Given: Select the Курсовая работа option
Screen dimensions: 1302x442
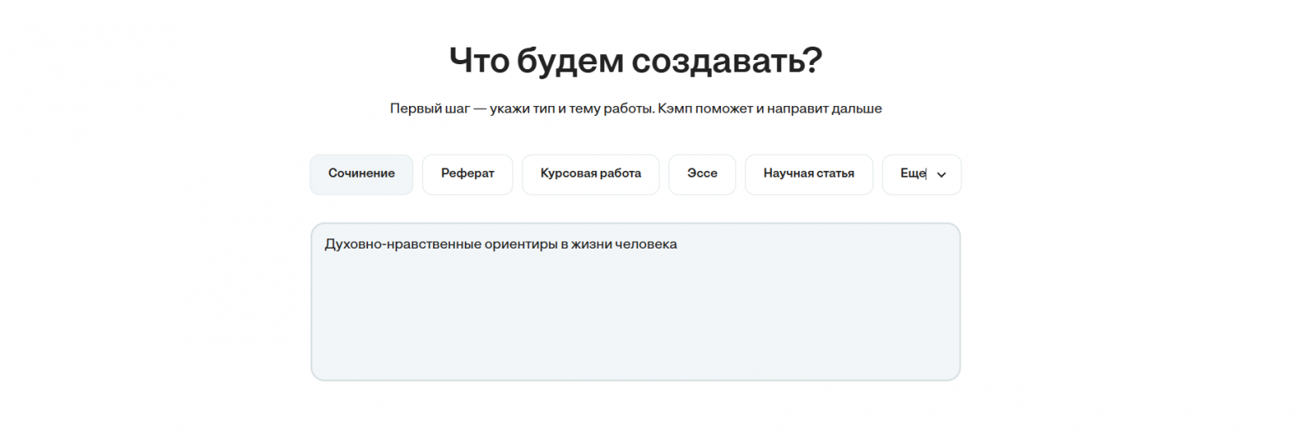Looking at the screenshot, I should (x=590, y=174).
